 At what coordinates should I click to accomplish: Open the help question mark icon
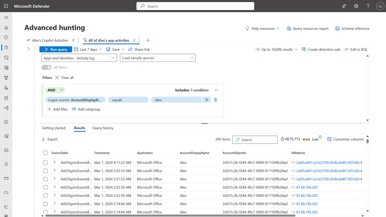click(368, 6)
